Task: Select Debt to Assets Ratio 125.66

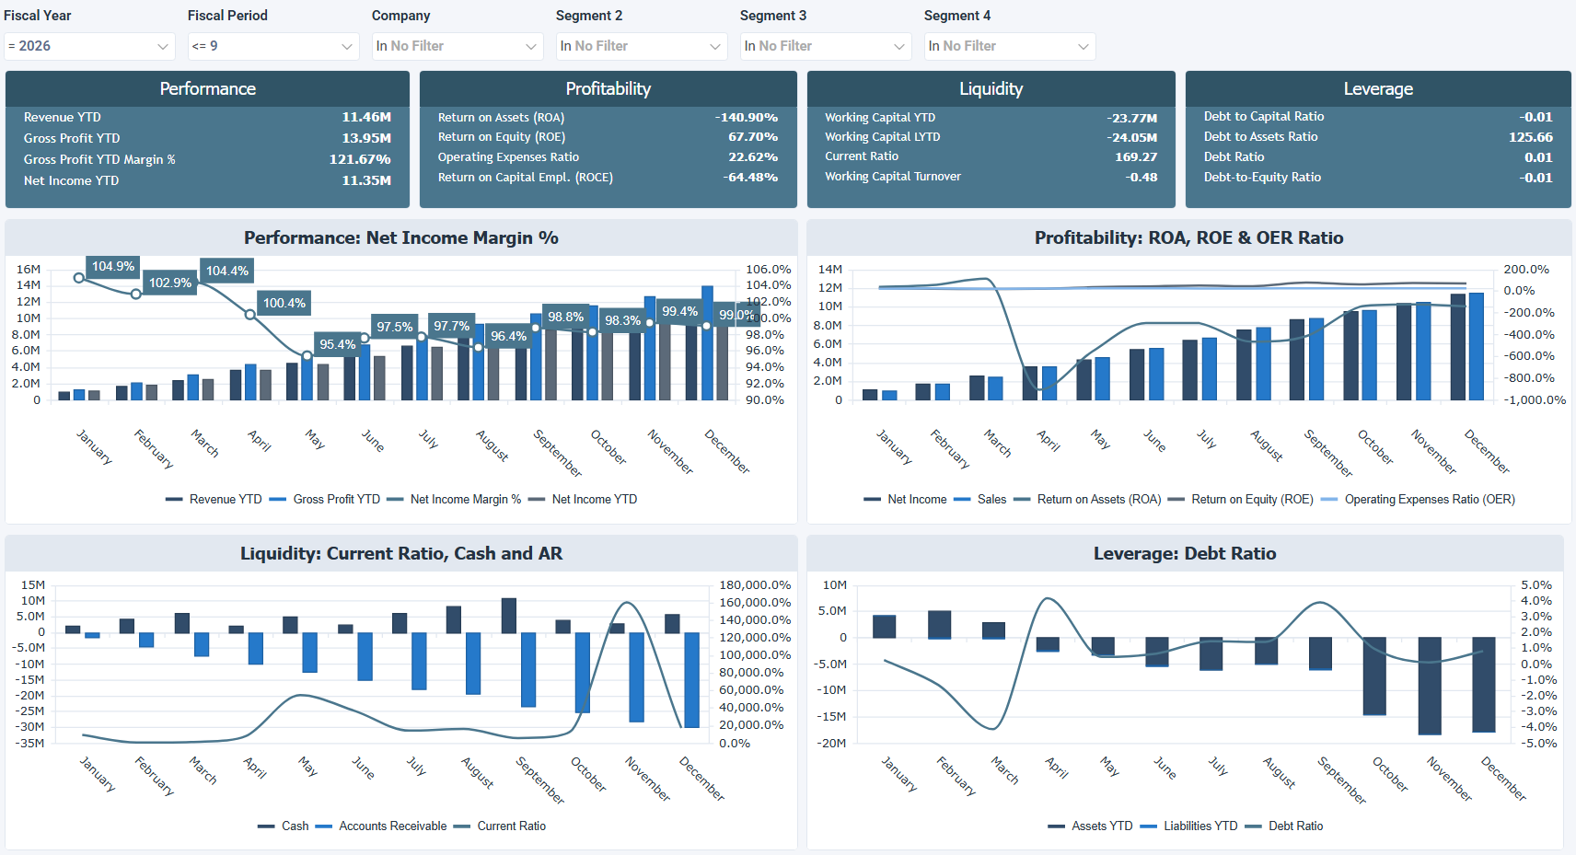Action: pos(1531,137)
